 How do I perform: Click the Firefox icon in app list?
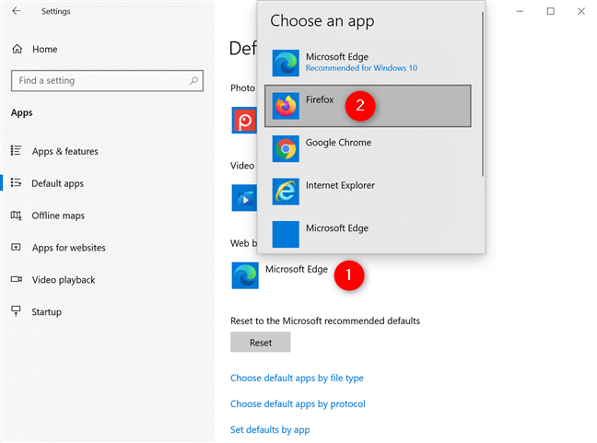[x=286, y=106]
